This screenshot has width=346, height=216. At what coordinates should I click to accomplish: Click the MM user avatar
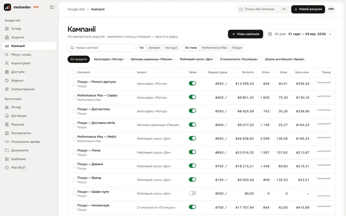pyautogui.click(x=331, y=9)
